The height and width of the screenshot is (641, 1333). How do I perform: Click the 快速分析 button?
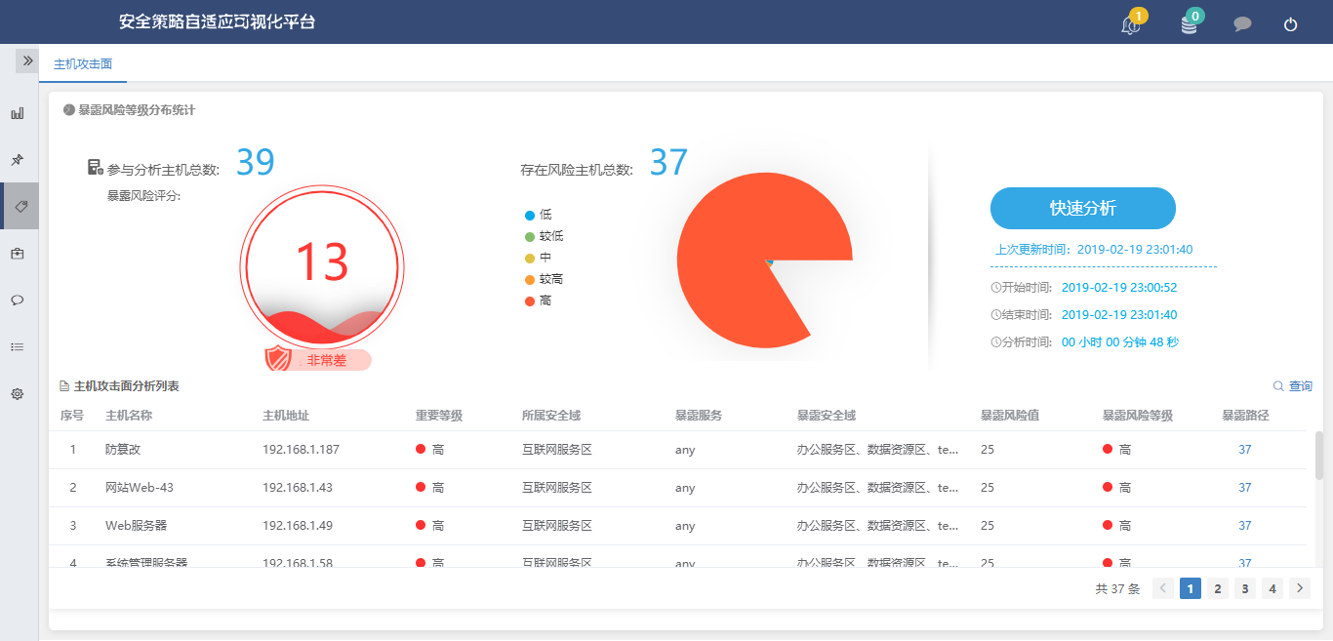pos(1083,208)
